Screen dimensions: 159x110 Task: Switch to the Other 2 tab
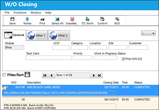59,35
